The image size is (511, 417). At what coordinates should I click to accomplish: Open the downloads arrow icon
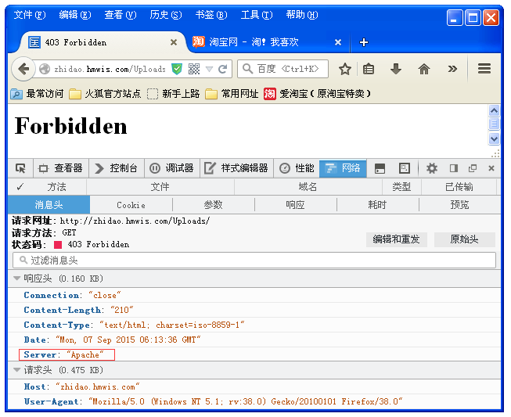pyautogui.click(x=396, y=69)
